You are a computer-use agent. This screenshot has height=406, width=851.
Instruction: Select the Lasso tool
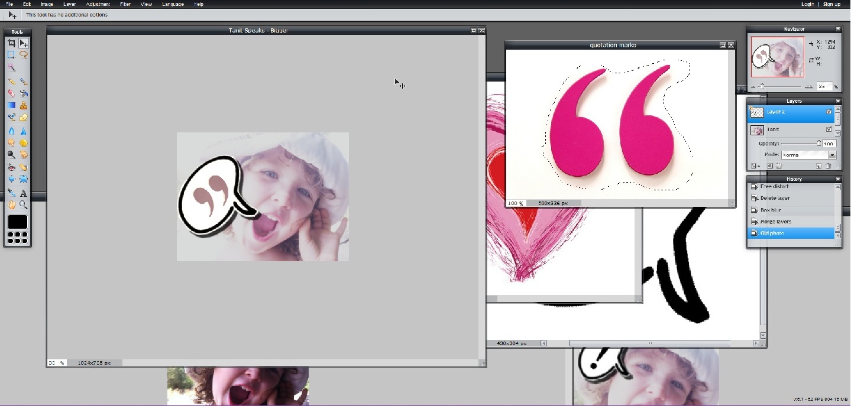[x=24, y=55]
